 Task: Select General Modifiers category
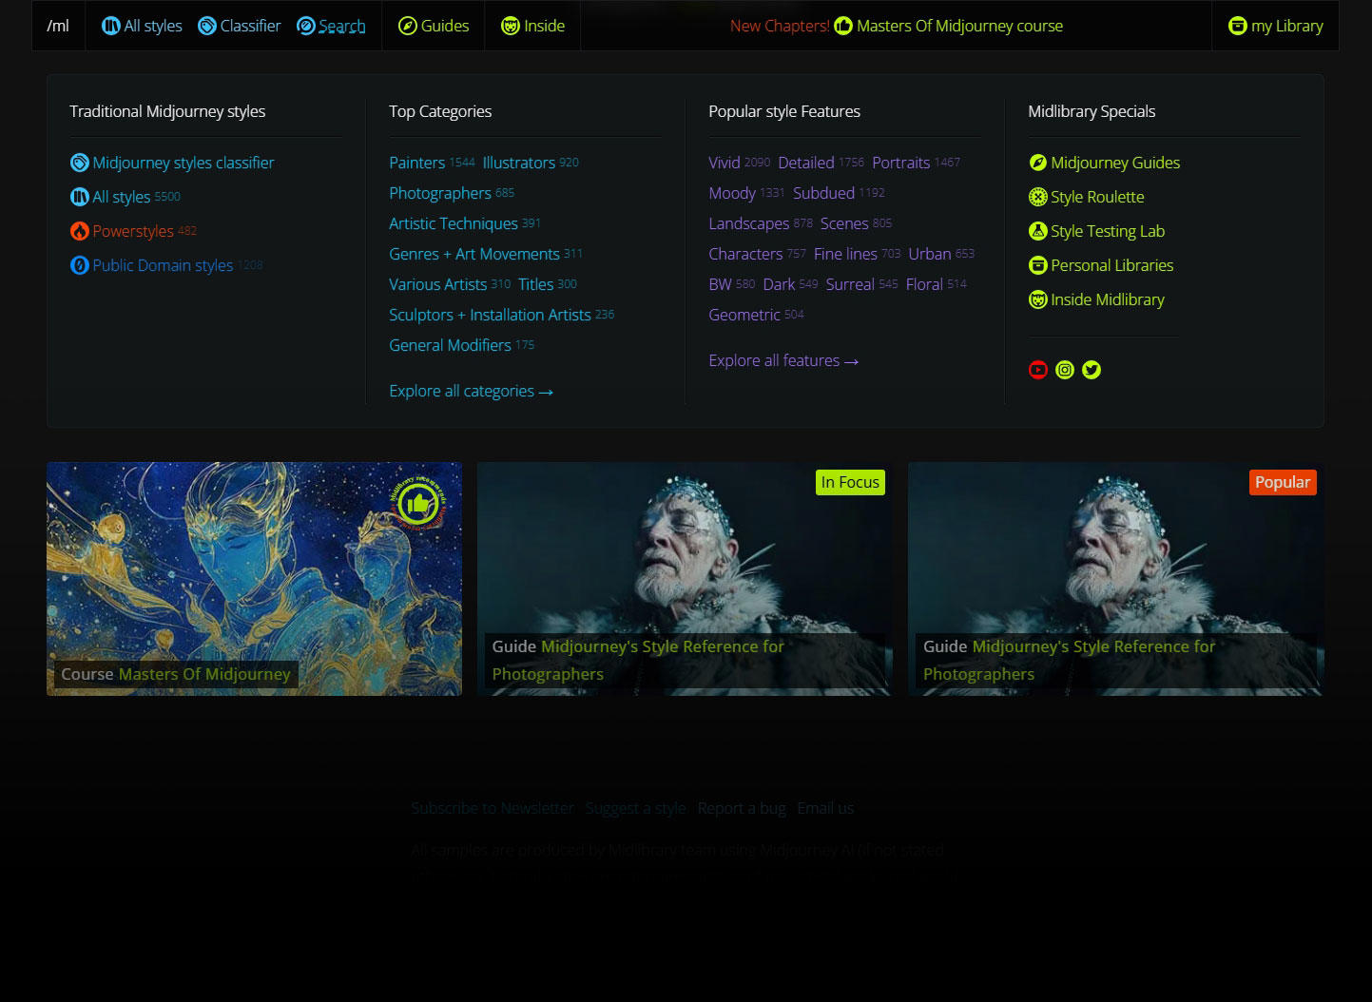(x=451, y=345)
